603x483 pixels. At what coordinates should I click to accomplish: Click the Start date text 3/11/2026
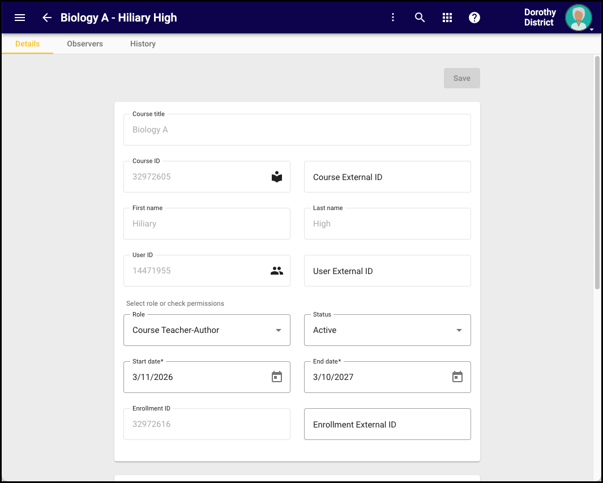153,377
